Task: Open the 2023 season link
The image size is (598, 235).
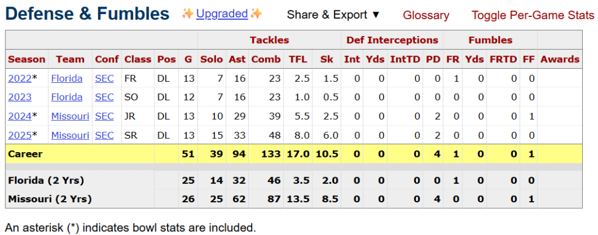Action: click(x=19, y=97)
